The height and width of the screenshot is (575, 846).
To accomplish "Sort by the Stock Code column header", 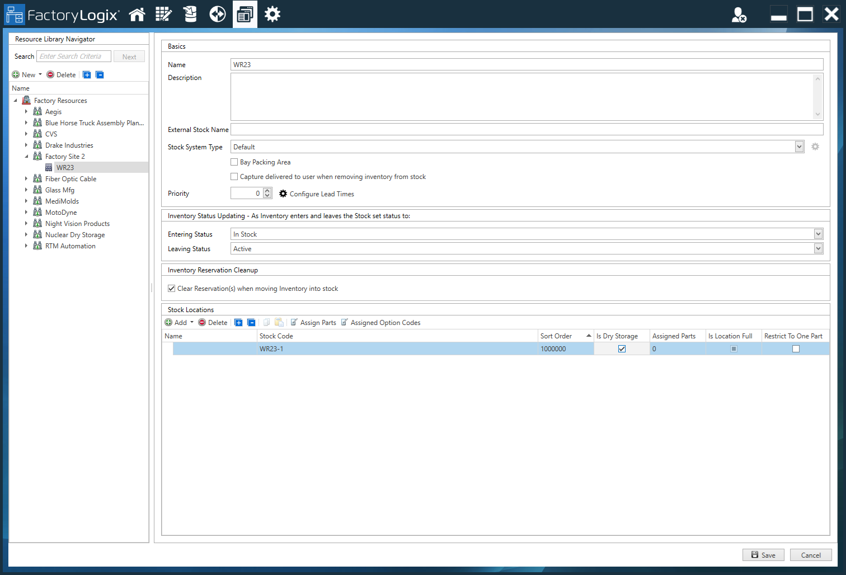I will click(x=276, y=336).
